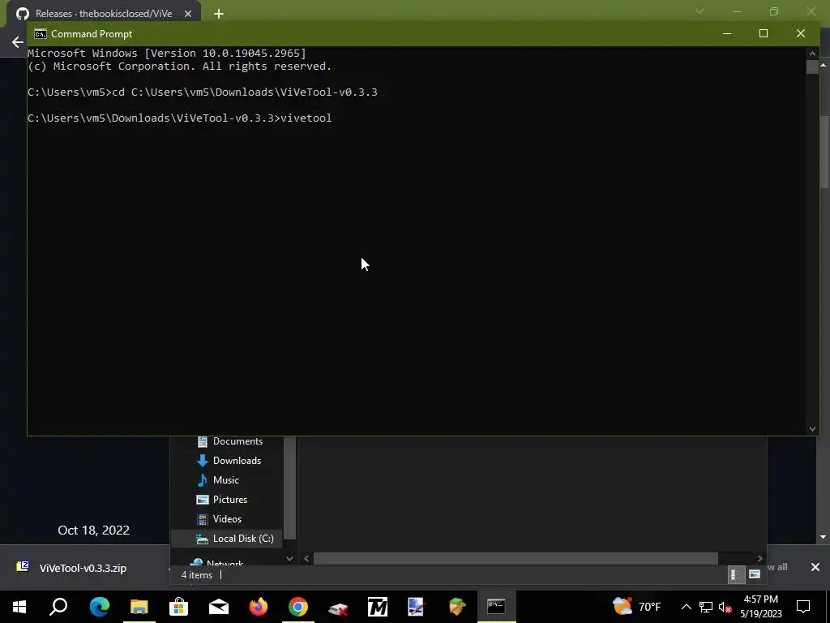The height and width of the screenshot is (623, 830).
Task: Open Mail app from taskbar
Action: coord(219,607)
